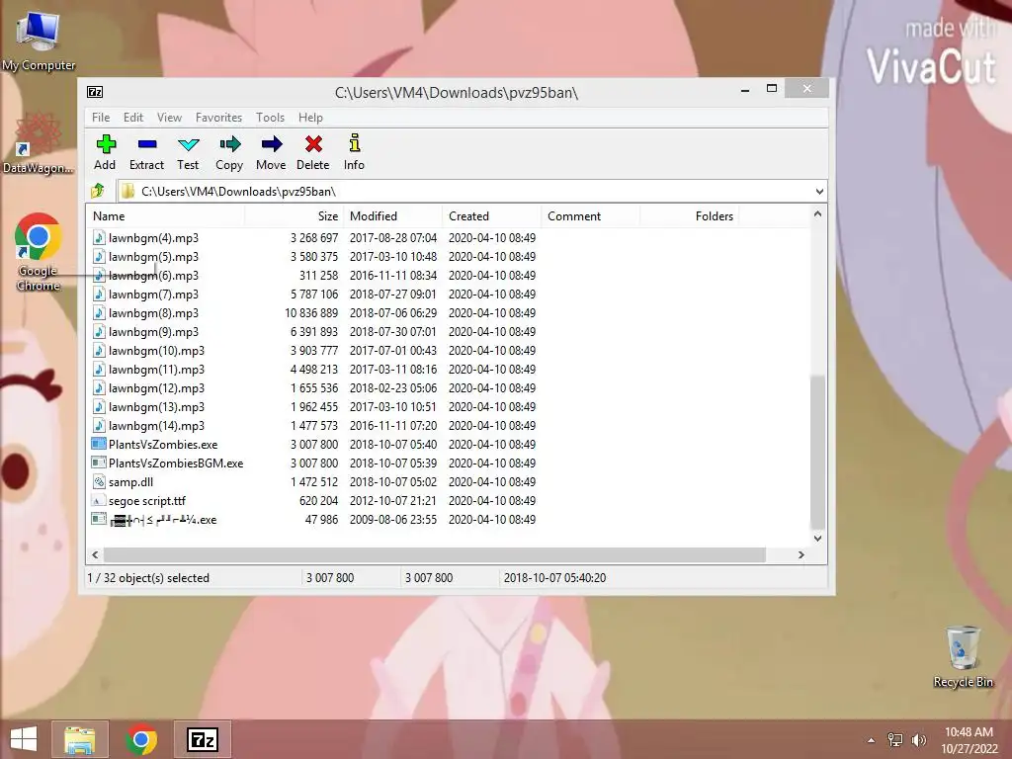Open My Computer desktop icon
This screenshot has height=759, width=1012.
39,41
